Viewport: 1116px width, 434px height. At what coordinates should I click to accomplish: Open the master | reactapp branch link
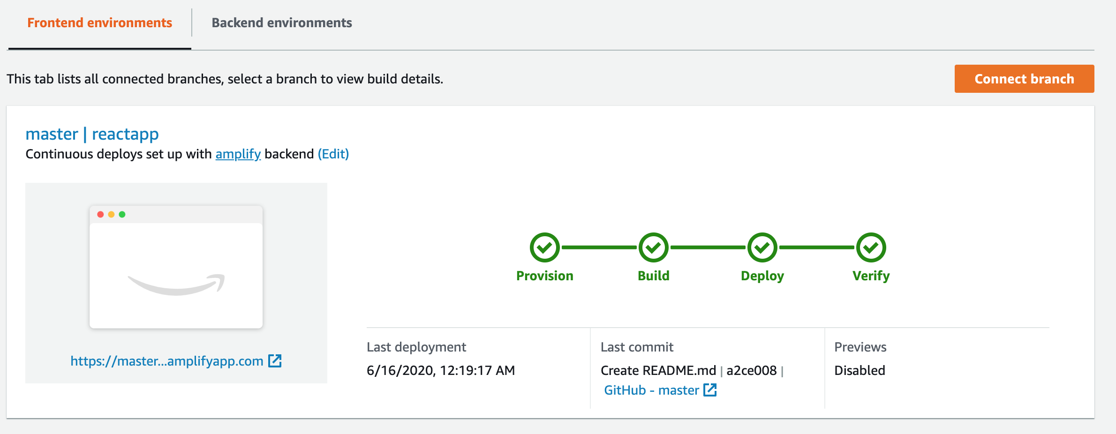coord(92,134)
